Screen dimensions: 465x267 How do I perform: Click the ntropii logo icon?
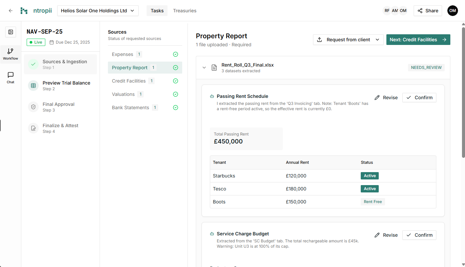24,11
